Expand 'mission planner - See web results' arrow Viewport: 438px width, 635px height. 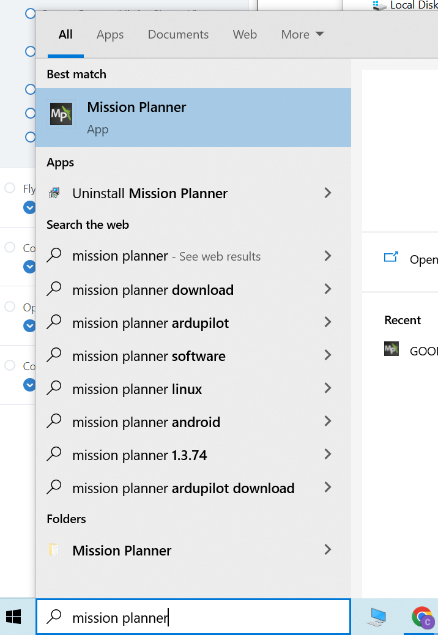[328, 256]
